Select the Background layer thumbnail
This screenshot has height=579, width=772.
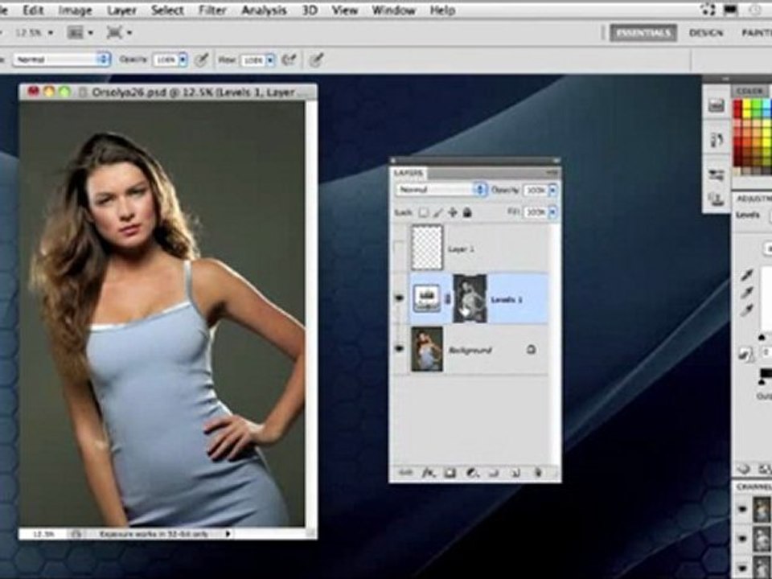pyautogui.click(x=427, y=349)
